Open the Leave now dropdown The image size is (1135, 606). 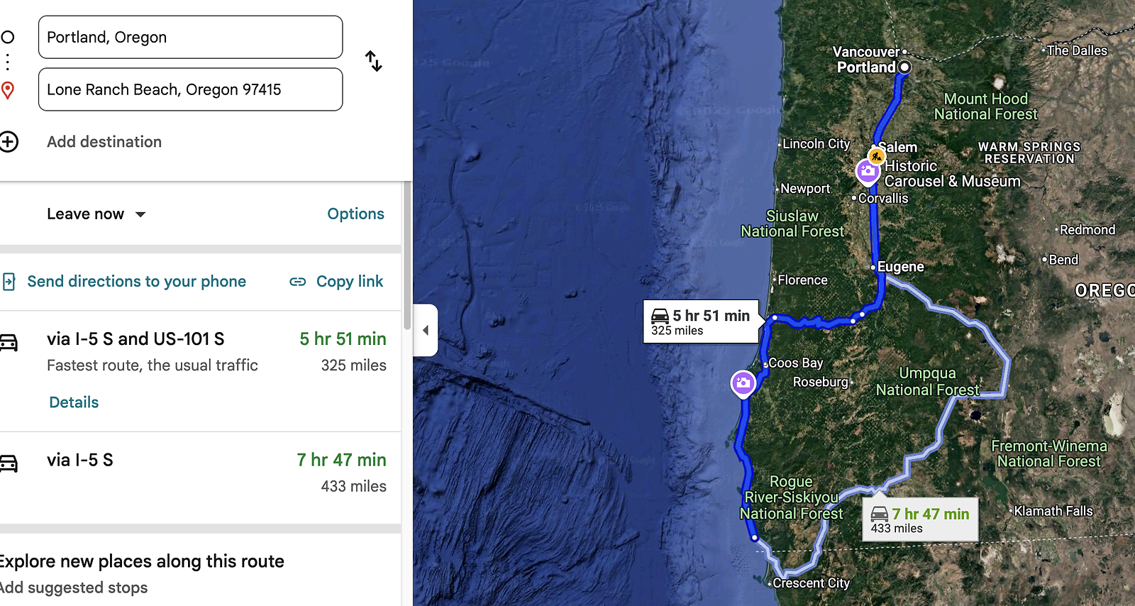pos(96,214)
